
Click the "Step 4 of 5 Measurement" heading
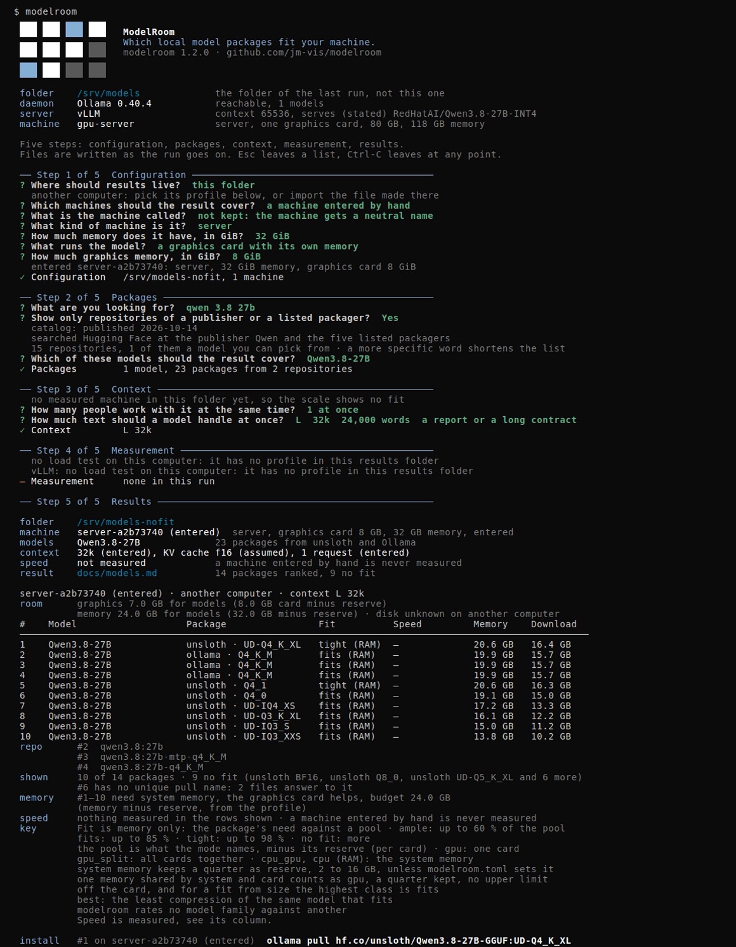(105, 450)
